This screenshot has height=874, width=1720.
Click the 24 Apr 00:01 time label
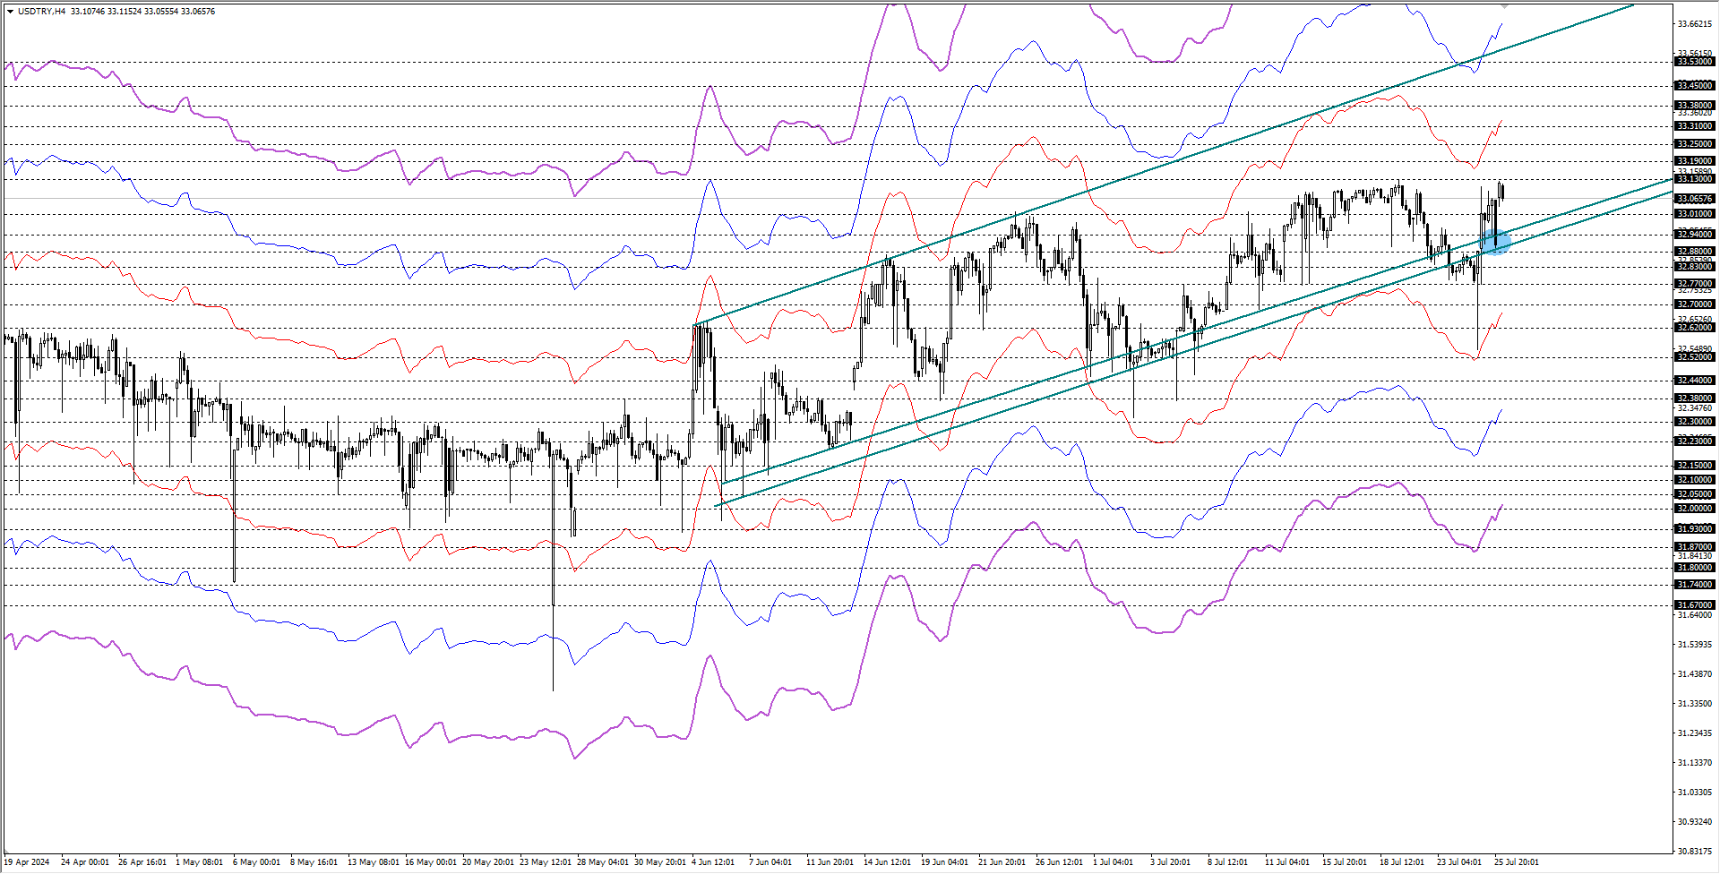[85, 862]
